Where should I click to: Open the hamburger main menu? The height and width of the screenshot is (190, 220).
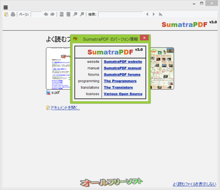pos(6,7)
